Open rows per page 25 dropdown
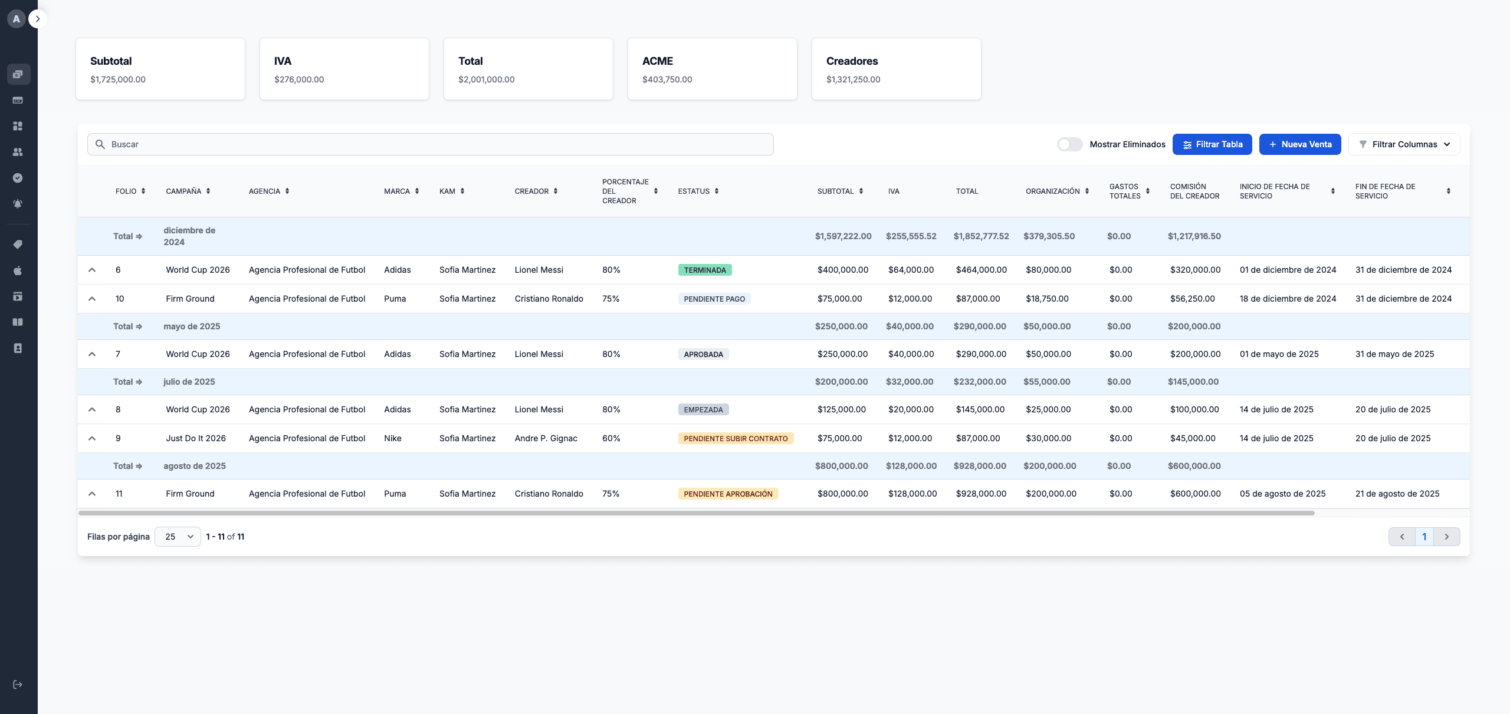 pos(178,537)
